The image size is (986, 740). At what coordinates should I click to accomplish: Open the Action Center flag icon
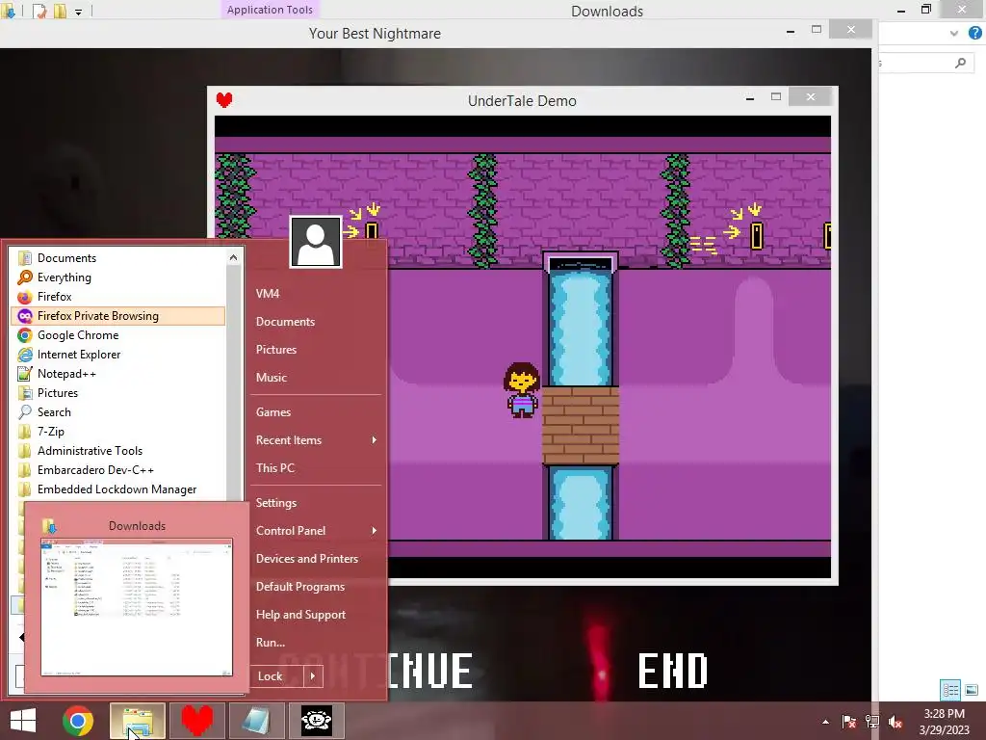click(x=848, y=722)
